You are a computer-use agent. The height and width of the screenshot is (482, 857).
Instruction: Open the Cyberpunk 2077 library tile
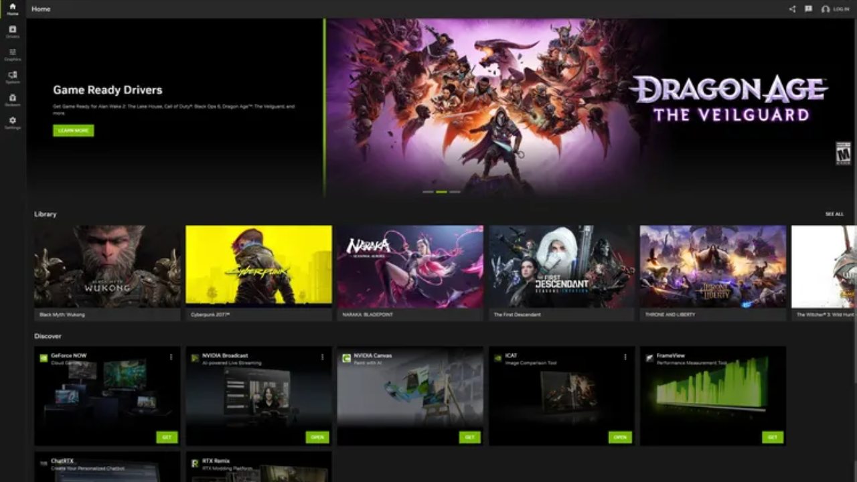258,266
